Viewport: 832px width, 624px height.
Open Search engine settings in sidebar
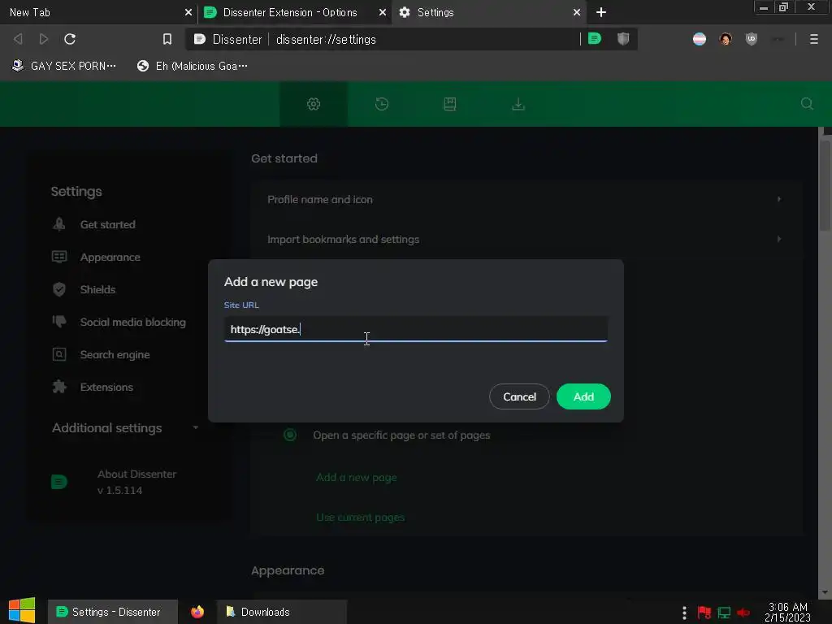tap(115, 354)
